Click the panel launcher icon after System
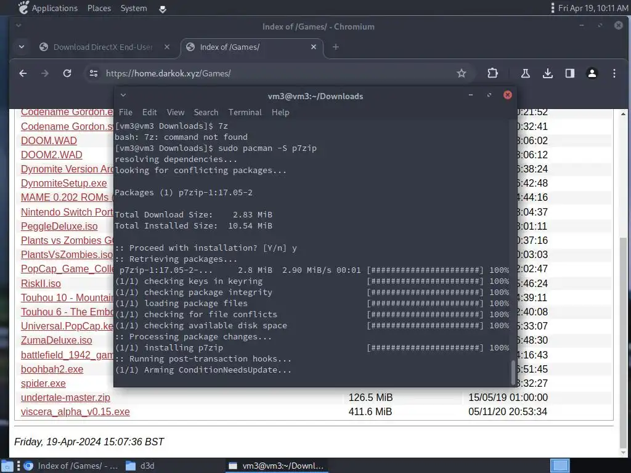Screen dimensions: 631x473 coord(163,9)
